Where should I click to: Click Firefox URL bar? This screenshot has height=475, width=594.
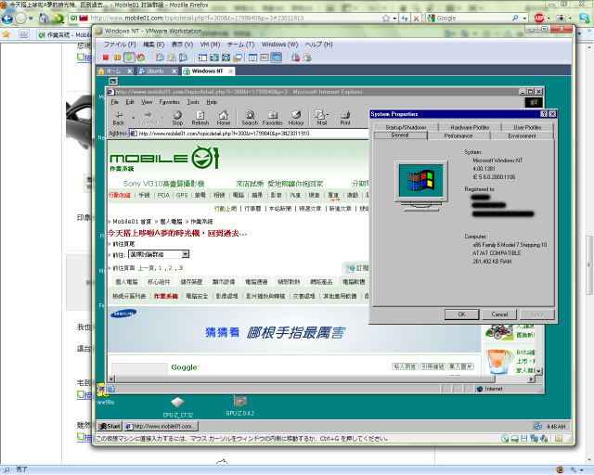[234, 18]
